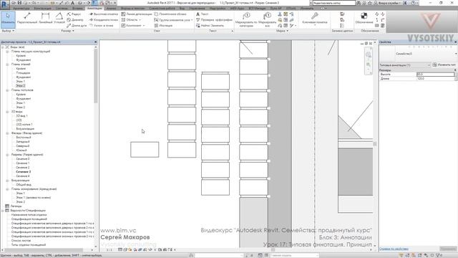458x258 pixels.
Task: Expand the Размер panel title arrow
Action: (73, 31)
